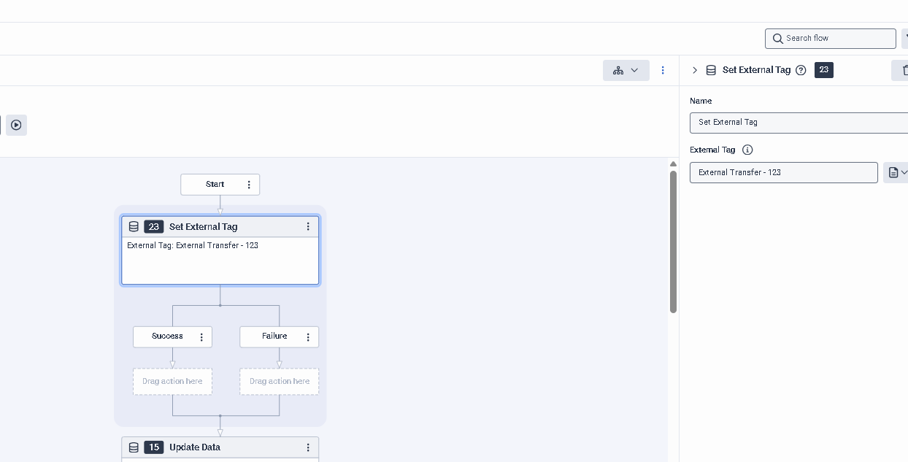908x462 pixels.
Task: Edit the Name text field
Action: 799,123
